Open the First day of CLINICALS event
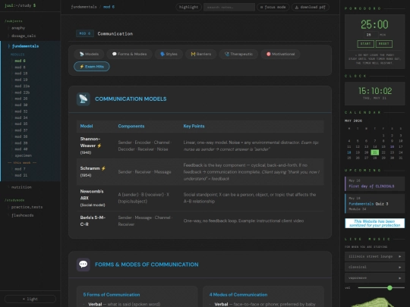Viewport: 410px width, 307px height. (x=375, y=183)
